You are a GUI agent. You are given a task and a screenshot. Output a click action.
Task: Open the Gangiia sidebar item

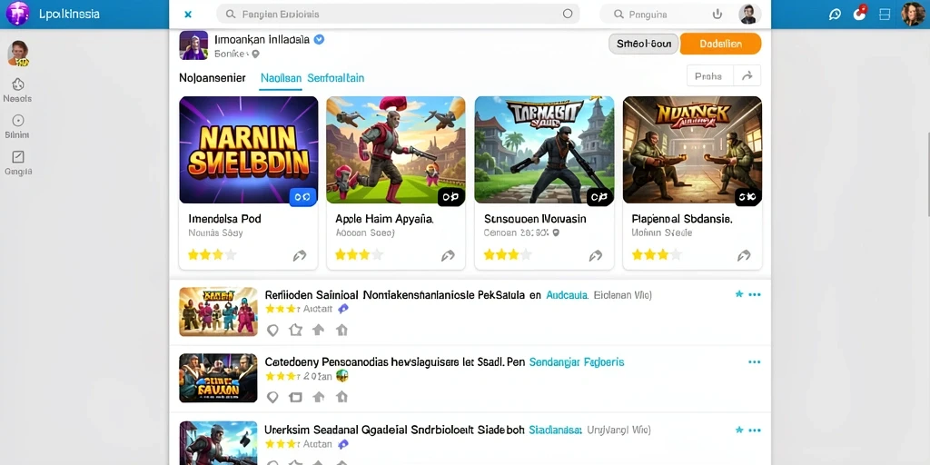click(x=18, y=163)
